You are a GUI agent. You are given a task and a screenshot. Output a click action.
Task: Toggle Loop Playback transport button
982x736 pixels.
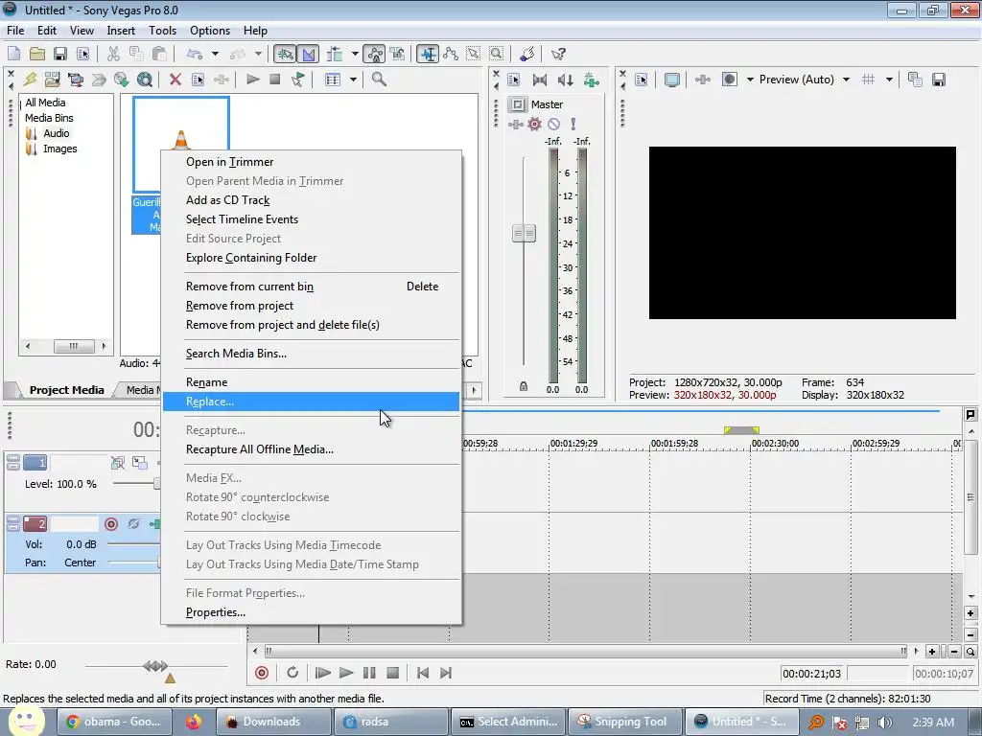292,673
